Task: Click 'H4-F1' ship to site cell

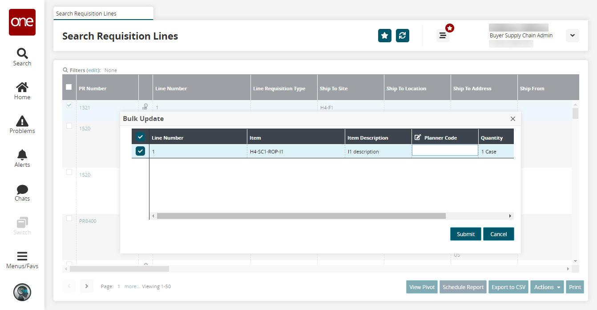Action: (x=327, y=107)
